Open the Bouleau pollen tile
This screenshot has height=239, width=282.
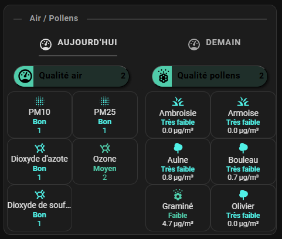coord(243,162)
